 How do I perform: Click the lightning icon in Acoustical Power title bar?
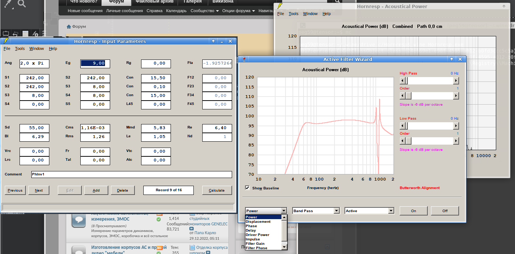tap(280, 6)
